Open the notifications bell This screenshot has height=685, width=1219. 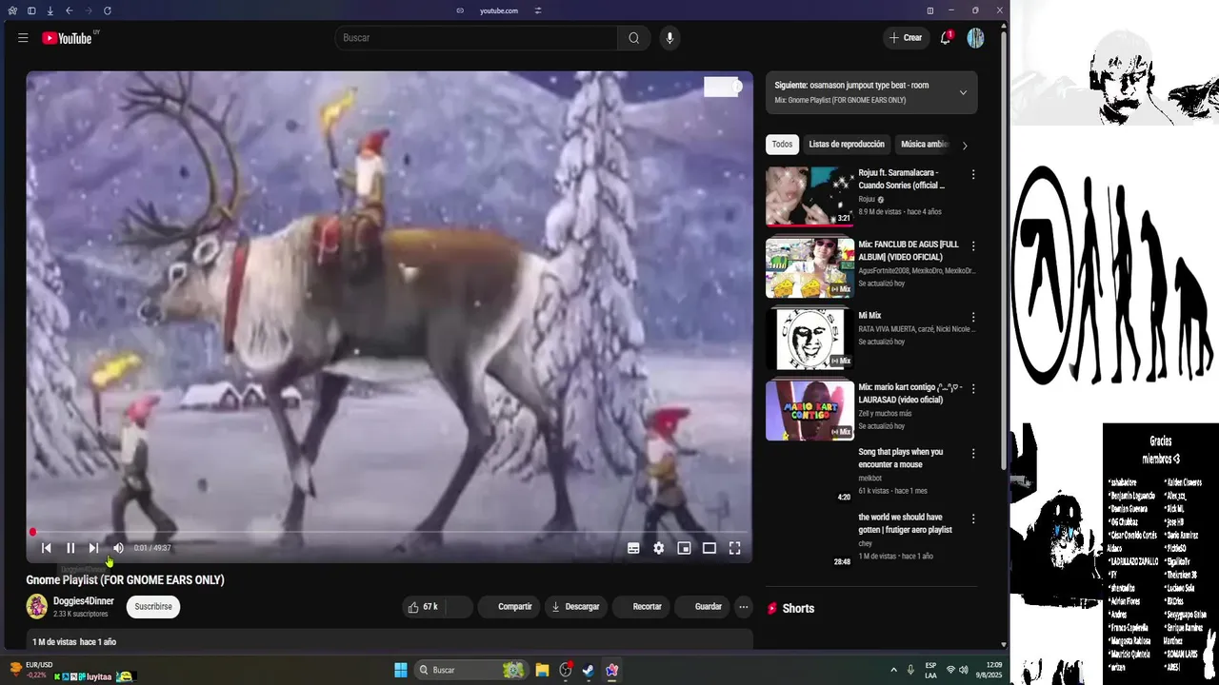pos(946,38)
